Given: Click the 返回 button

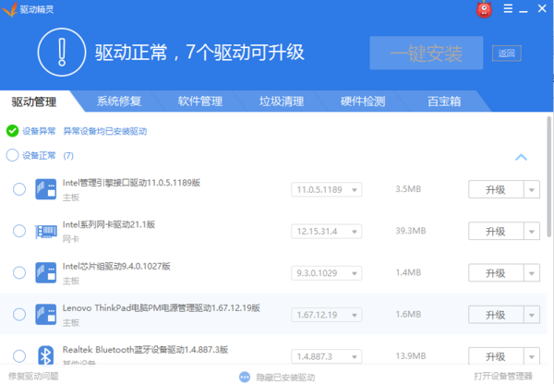Looking at the screenshot, I should (x=507, y=54).
